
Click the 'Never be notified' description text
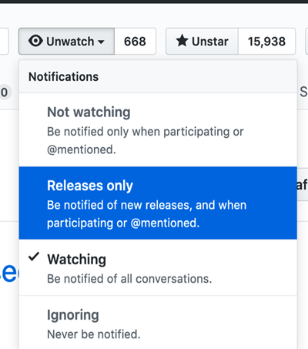tap(94, 334)
